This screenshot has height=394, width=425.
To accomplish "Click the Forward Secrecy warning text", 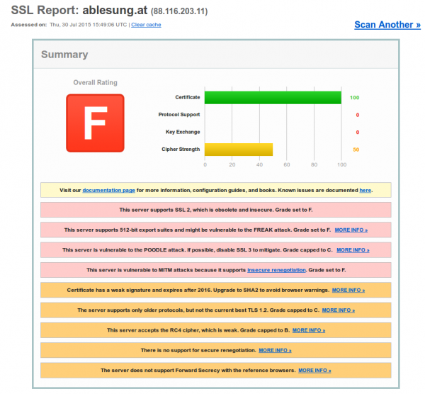I will 198,371.
